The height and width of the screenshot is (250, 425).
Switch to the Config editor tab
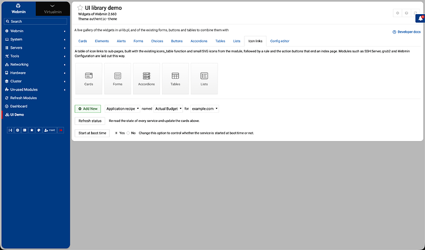(280, 41)
